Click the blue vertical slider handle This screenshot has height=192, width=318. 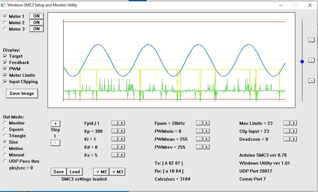click(302, 61)
